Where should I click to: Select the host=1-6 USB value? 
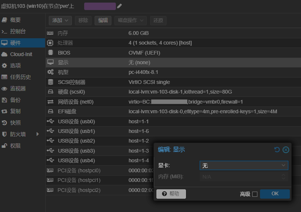pyautogui.click(x=139, y=131)
